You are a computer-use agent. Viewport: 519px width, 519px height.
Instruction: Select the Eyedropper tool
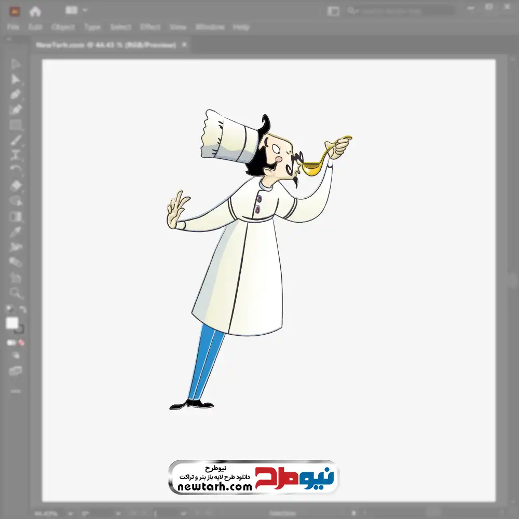[16, 231]
